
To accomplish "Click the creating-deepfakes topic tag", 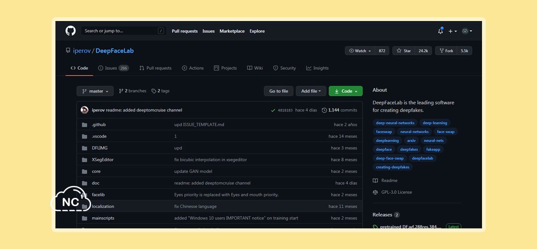I will 393,167.
